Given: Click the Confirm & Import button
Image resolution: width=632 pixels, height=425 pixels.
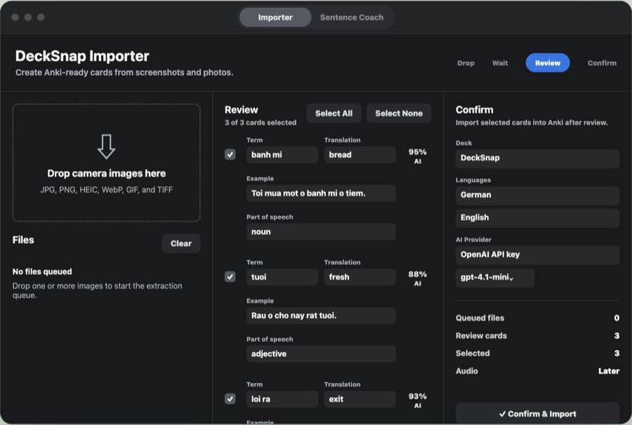Looking at the screenshot, I should click(x=537, y=413).
